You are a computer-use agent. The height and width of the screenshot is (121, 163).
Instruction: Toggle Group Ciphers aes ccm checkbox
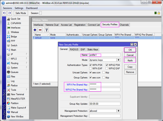90,77
